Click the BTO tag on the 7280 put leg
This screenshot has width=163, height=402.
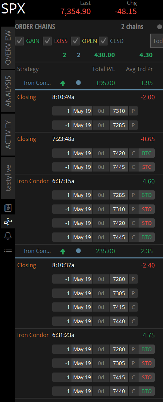point(147,349)
